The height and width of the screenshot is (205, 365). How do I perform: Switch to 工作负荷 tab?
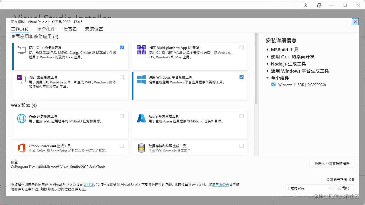click(x=20, y=29)
